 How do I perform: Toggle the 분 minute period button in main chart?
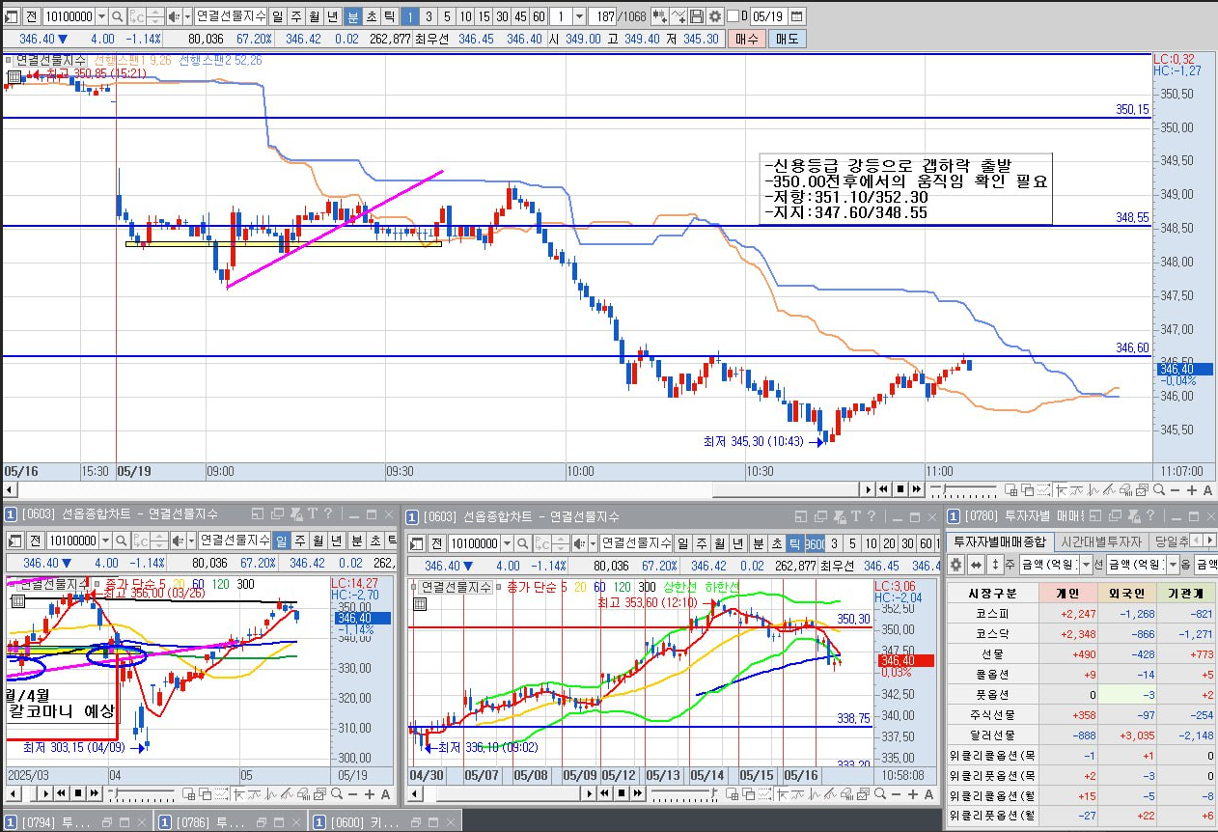coord(353,16)
